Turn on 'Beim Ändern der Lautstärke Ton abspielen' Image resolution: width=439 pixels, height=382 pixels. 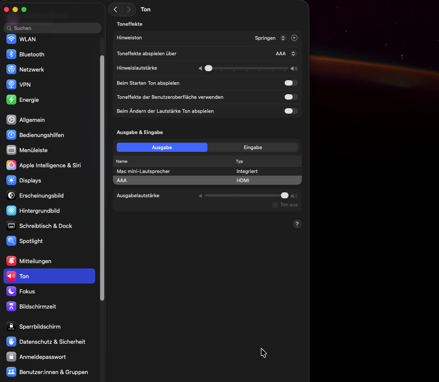tap(291, 111)
